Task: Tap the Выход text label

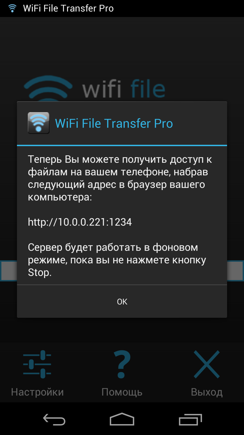Action: pyautogui.click(x=207, y=392)
